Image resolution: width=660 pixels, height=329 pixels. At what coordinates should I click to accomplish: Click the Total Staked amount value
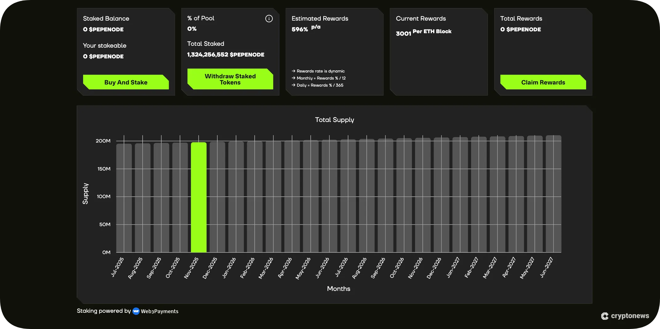tap(226, 55)
